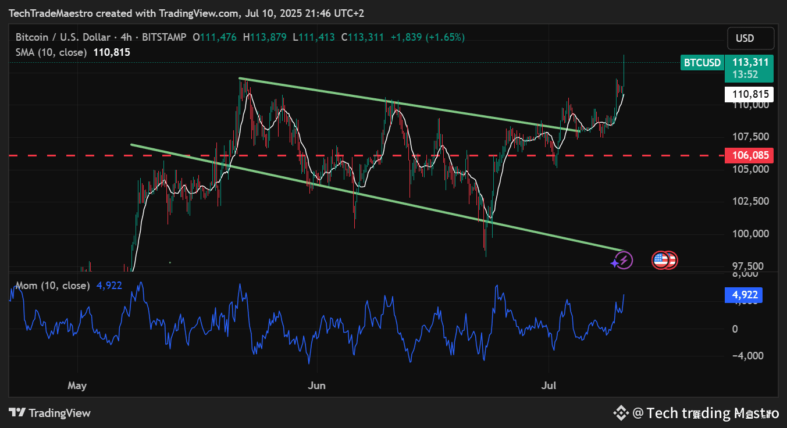Click the TechTradeMaestro snapshot header text
Screen dimensions: 787x428
186,13
